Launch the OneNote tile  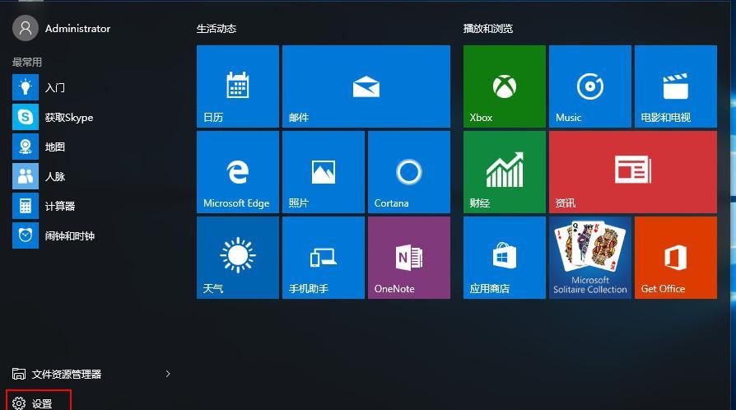pyautogui.click(x=409, y=258)
